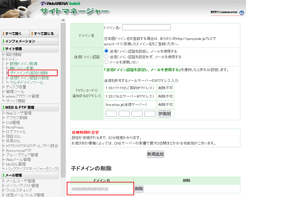Open 送信ドメイン認証の設定 link
299x197 pixels.
(29, 78)
